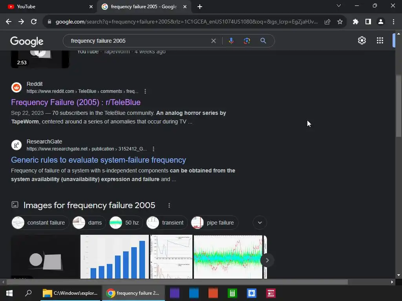
Task: Filter images by transient
Action: [x=166, y=223]
